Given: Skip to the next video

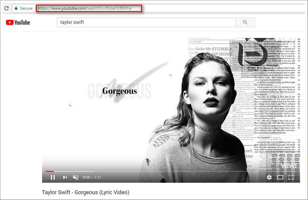Looking at the screenshot, I should (x=65, y=177).
